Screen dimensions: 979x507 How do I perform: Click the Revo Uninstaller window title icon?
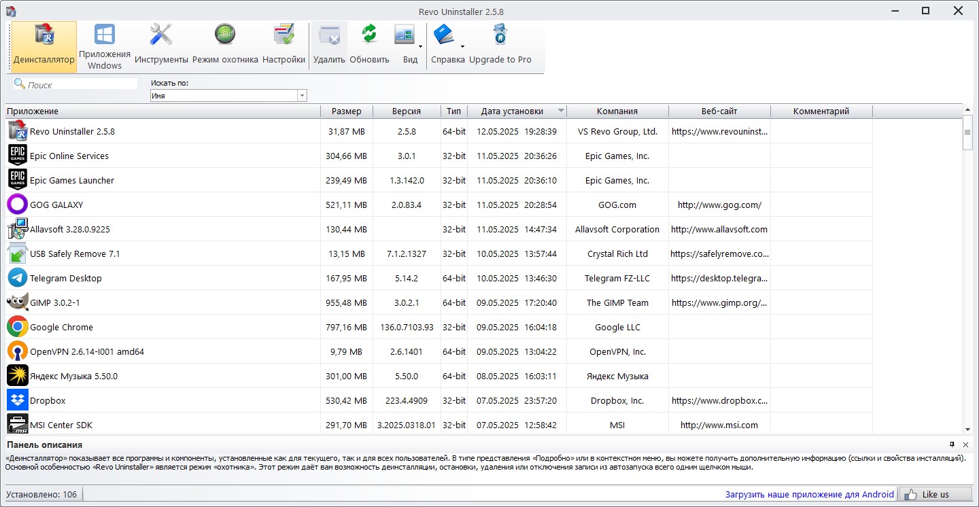point(10,11)
